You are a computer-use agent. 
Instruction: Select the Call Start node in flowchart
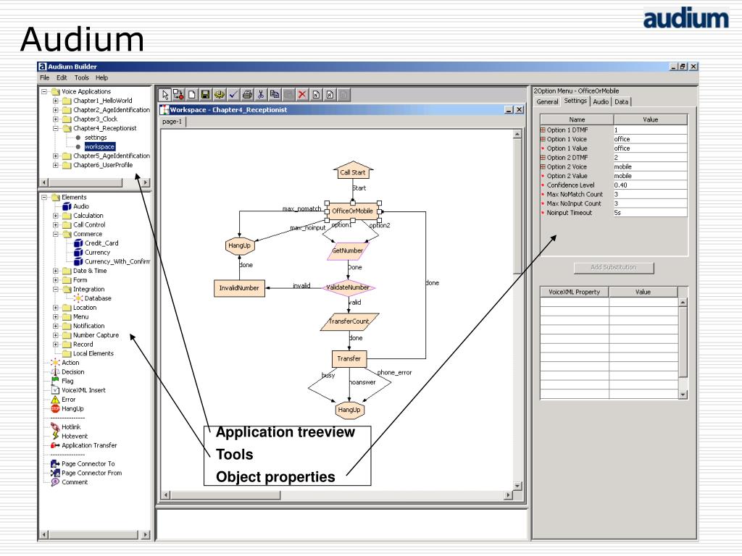tap(353, 171)
